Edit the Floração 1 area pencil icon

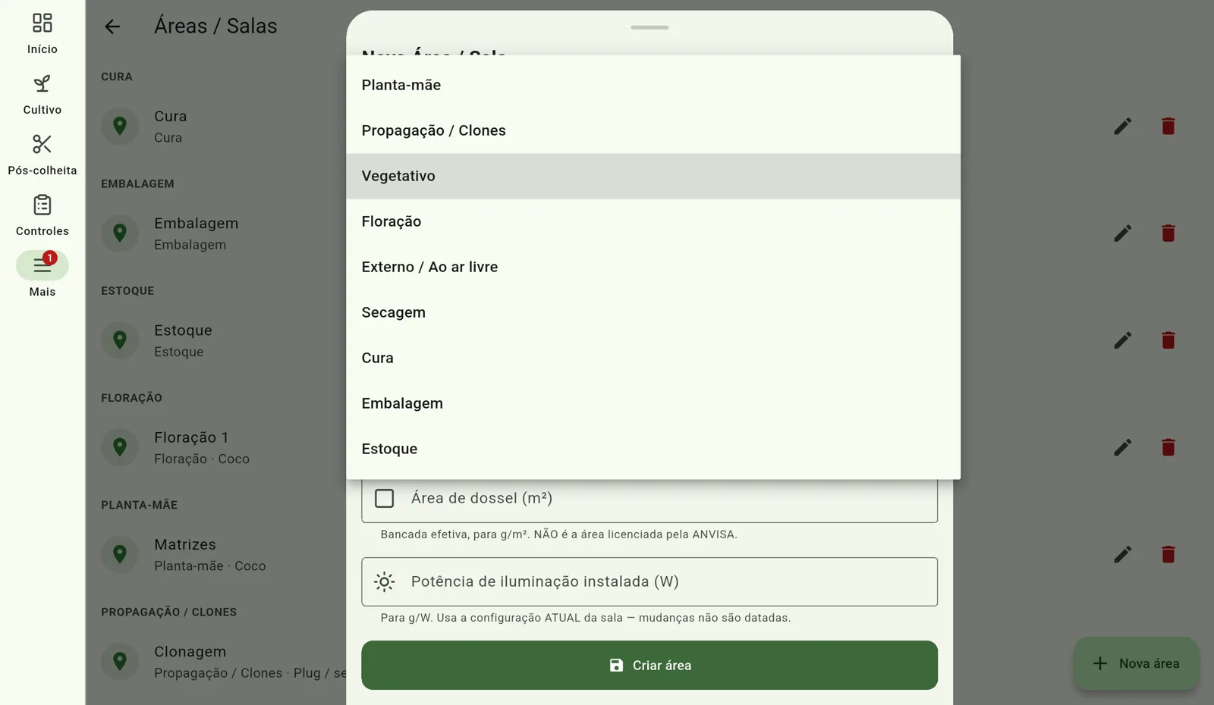[1123, 447]
